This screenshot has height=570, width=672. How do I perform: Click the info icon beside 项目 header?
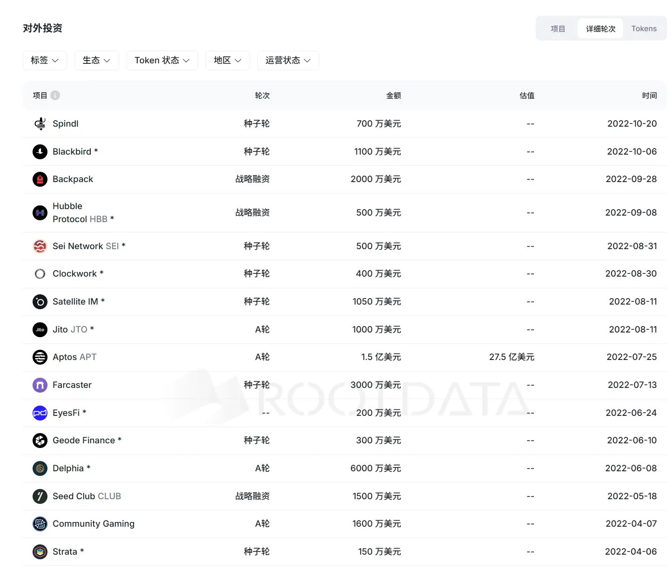[x=55, y=95]
